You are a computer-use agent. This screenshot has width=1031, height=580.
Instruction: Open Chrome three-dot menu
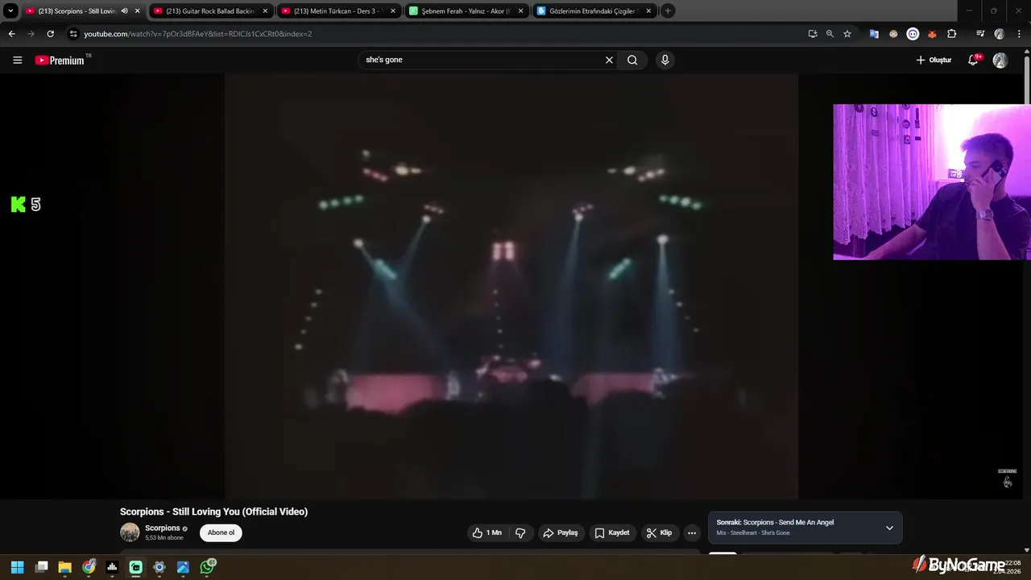(1018, 34)
